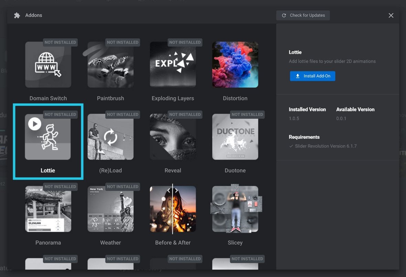Click the Exploding Layers label
This screenshot has height=277, width=406.
click(173, 98)
